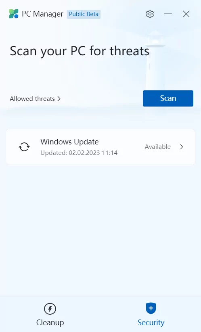The image size is (201, 332).
Task: Close the PC Manager window
Action: click(x=186, y=14)
